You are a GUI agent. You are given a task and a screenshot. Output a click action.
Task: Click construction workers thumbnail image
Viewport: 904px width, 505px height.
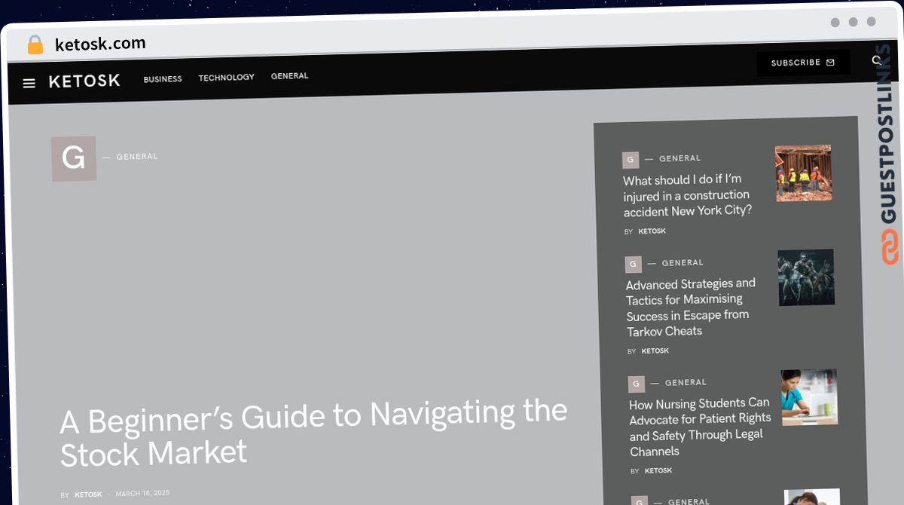[804, 173]
